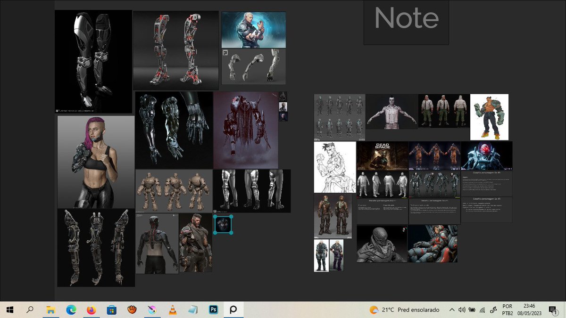Launch Microsoft Edge browser

coord(71,310)
